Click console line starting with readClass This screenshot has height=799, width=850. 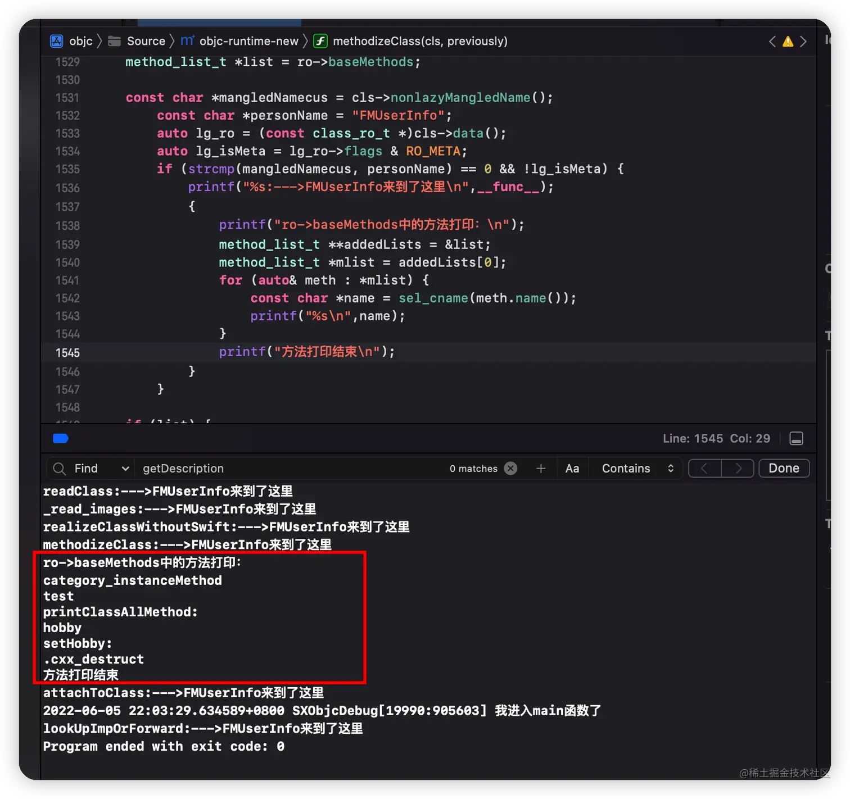click(168, 491)
